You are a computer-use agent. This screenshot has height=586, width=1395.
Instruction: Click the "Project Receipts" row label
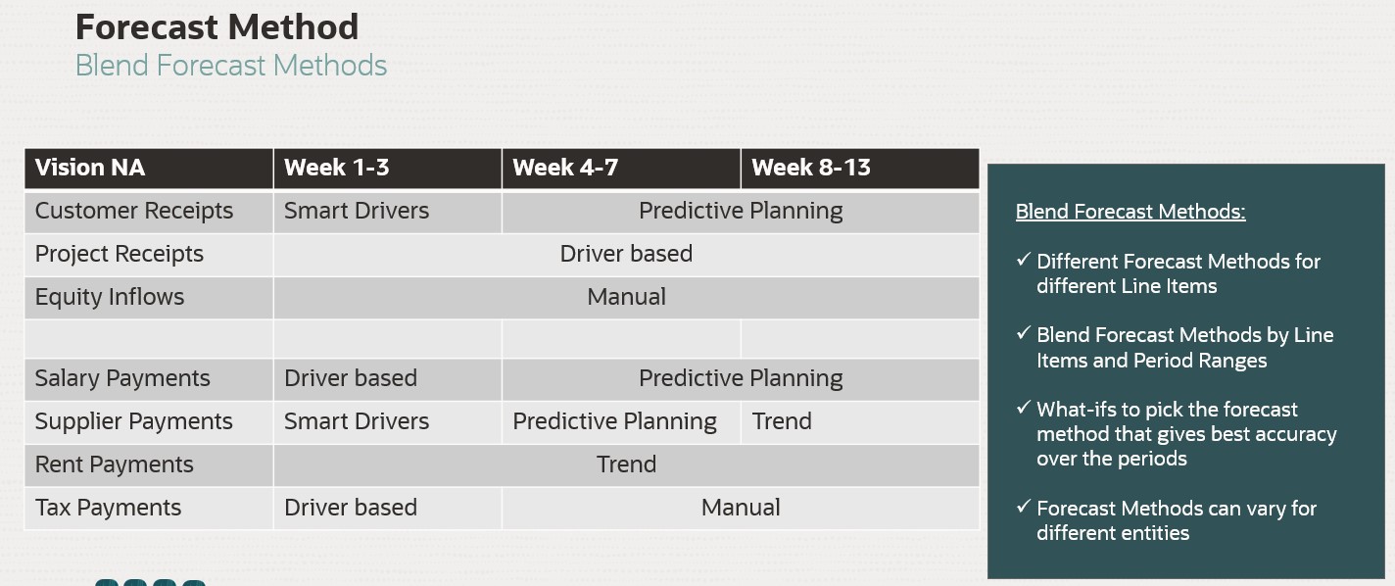tap(120, 254)
